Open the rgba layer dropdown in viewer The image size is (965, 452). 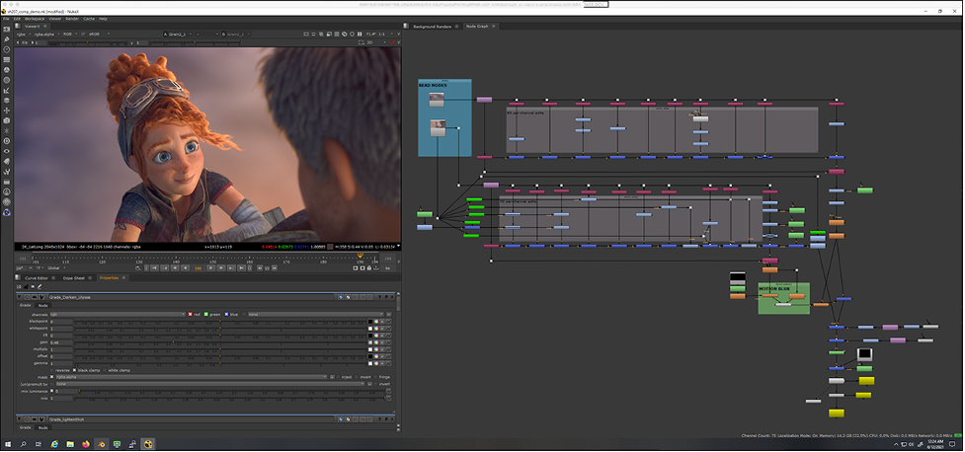24,34
